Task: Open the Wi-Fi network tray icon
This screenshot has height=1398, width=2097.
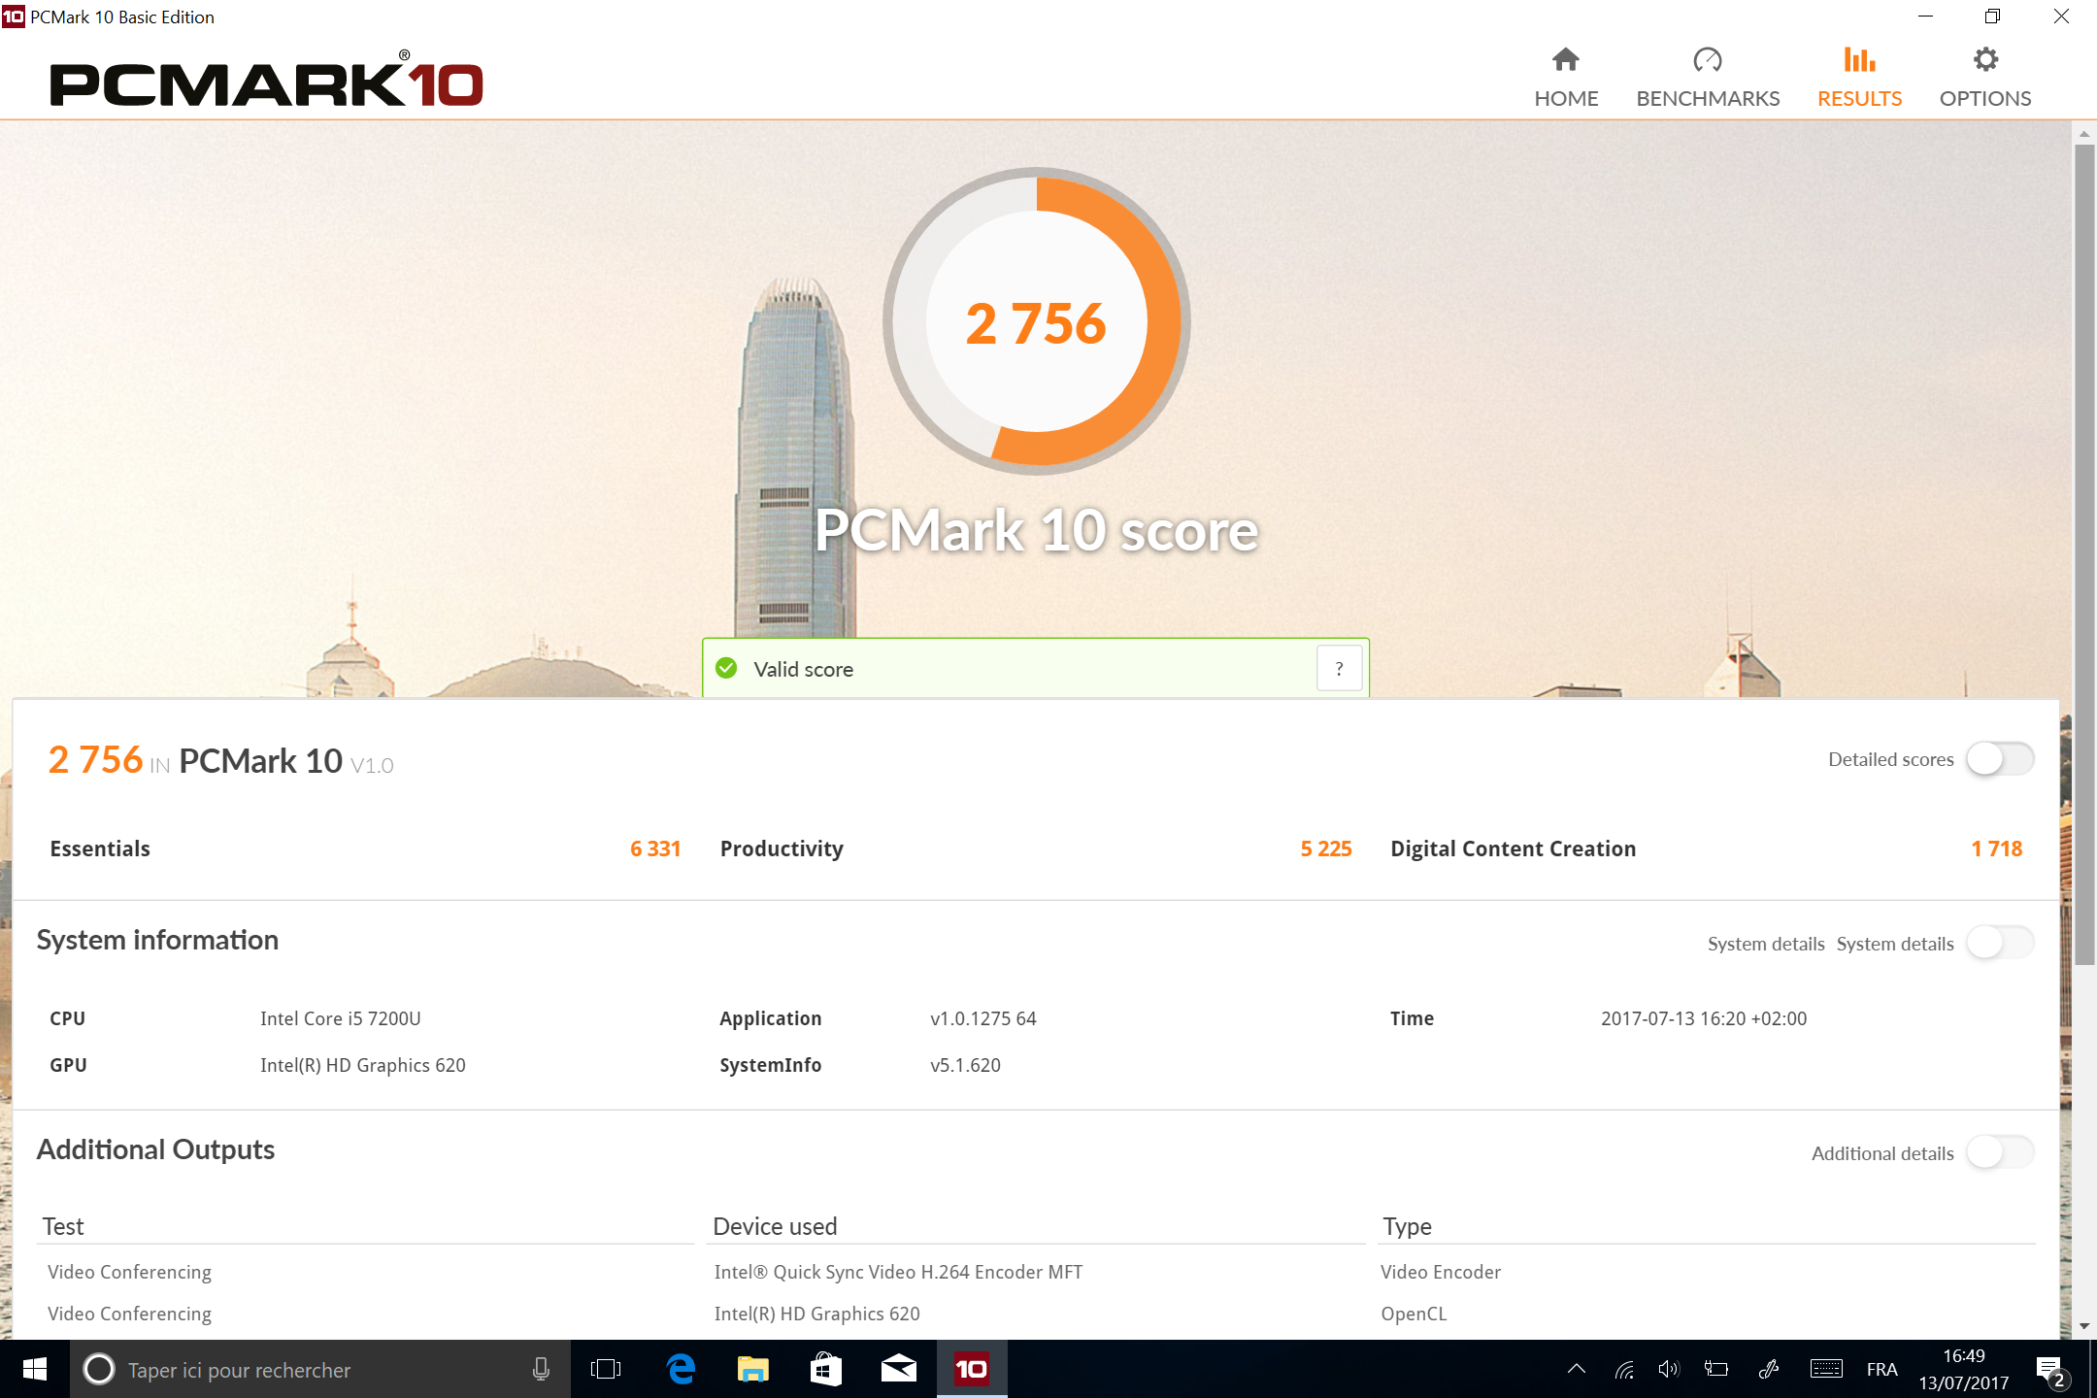Action: (1624, 1369)
